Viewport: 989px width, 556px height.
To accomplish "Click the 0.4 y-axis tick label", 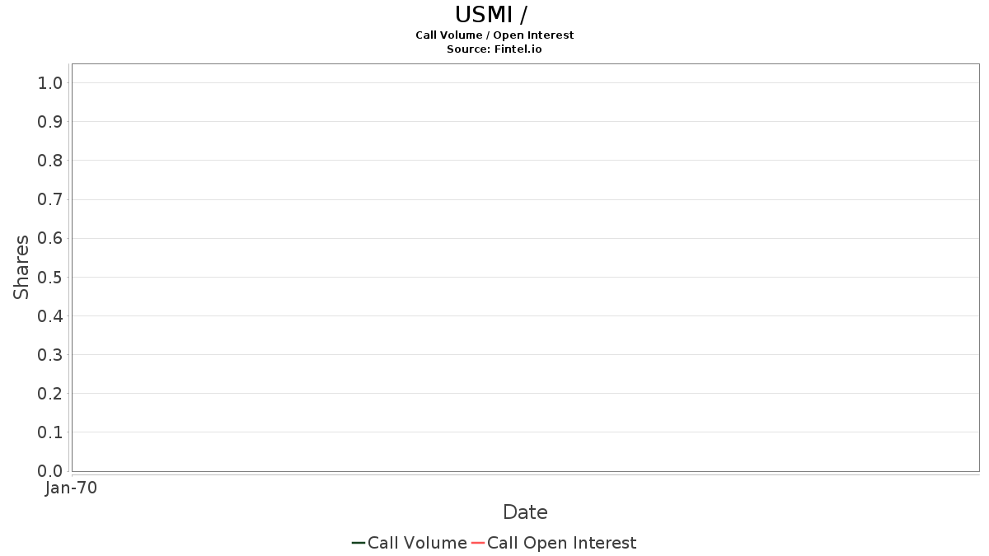I will tap(50, 315).
